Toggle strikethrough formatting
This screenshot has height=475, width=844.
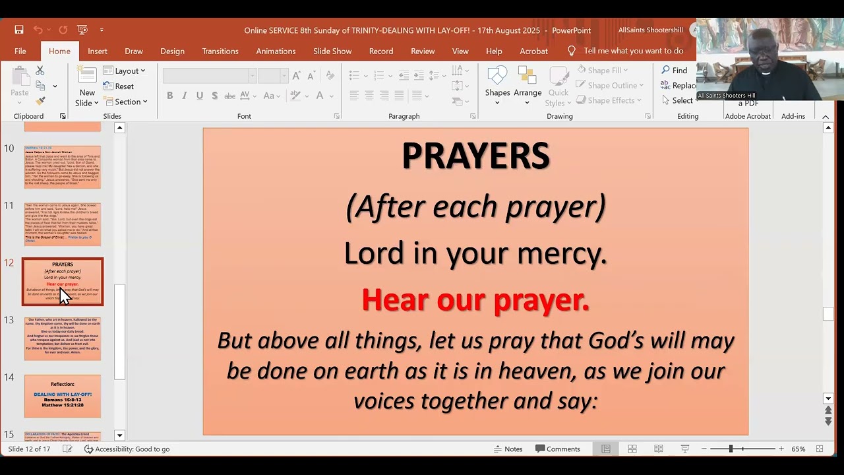point(229,96)
